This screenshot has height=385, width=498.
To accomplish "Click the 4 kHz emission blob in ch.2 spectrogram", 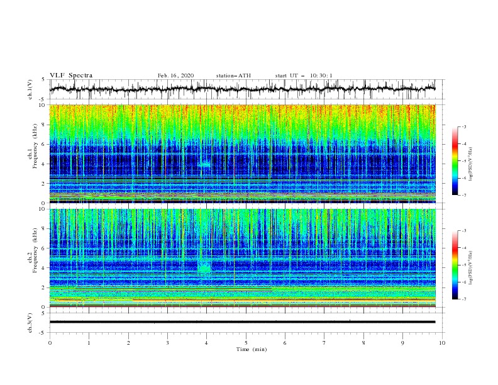I will 204,267.
